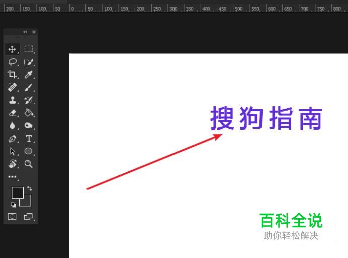Screen dimensions: 348x258
Task: Select the Clone Stamp tool
Action: tap(13, 100)
